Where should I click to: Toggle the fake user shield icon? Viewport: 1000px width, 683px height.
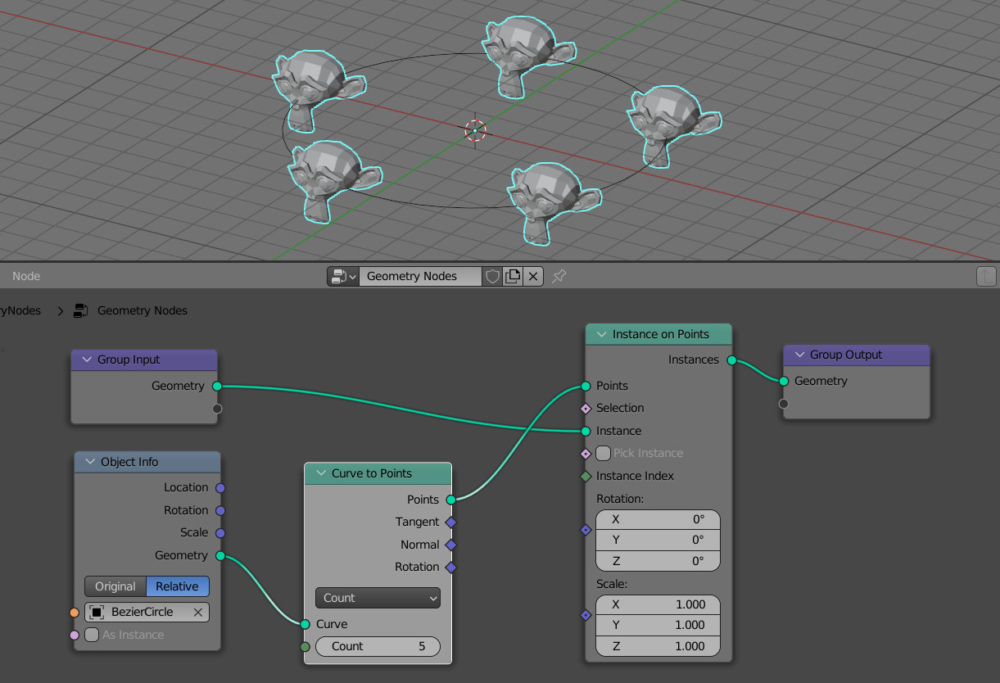point(492,276)
